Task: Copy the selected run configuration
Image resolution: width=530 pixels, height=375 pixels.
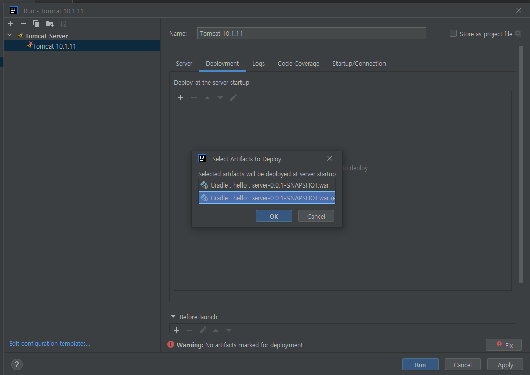Action: pyautogui.click(x=36, y=24)
